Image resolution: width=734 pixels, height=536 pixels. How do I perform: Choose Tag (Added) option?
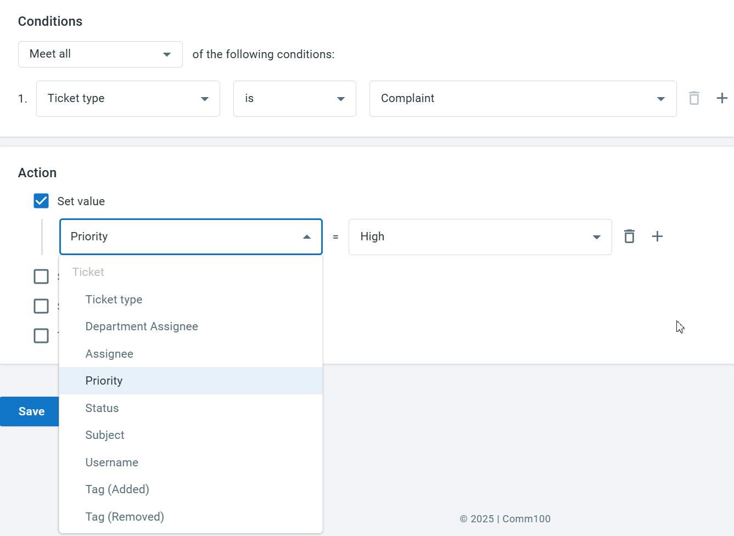point(191,489)
